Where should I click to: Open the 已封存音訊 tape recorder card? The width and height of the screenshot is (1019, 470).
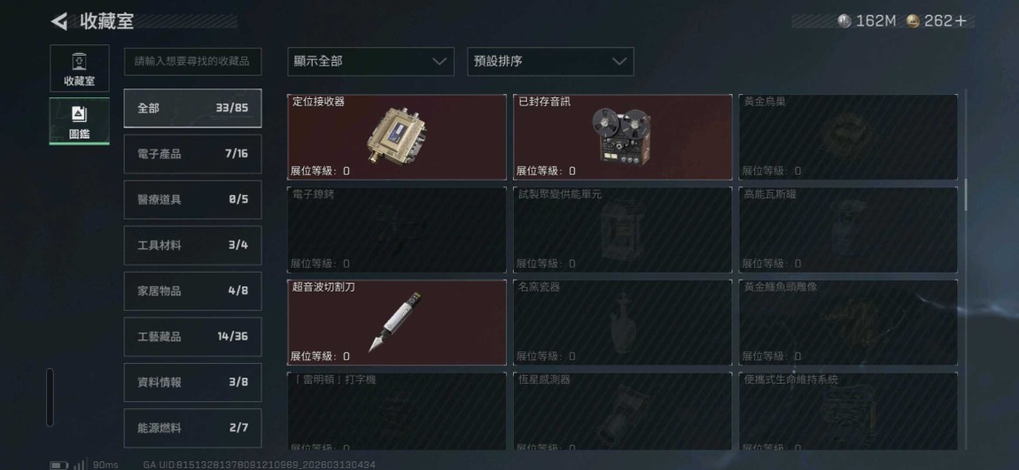[623, 137]
